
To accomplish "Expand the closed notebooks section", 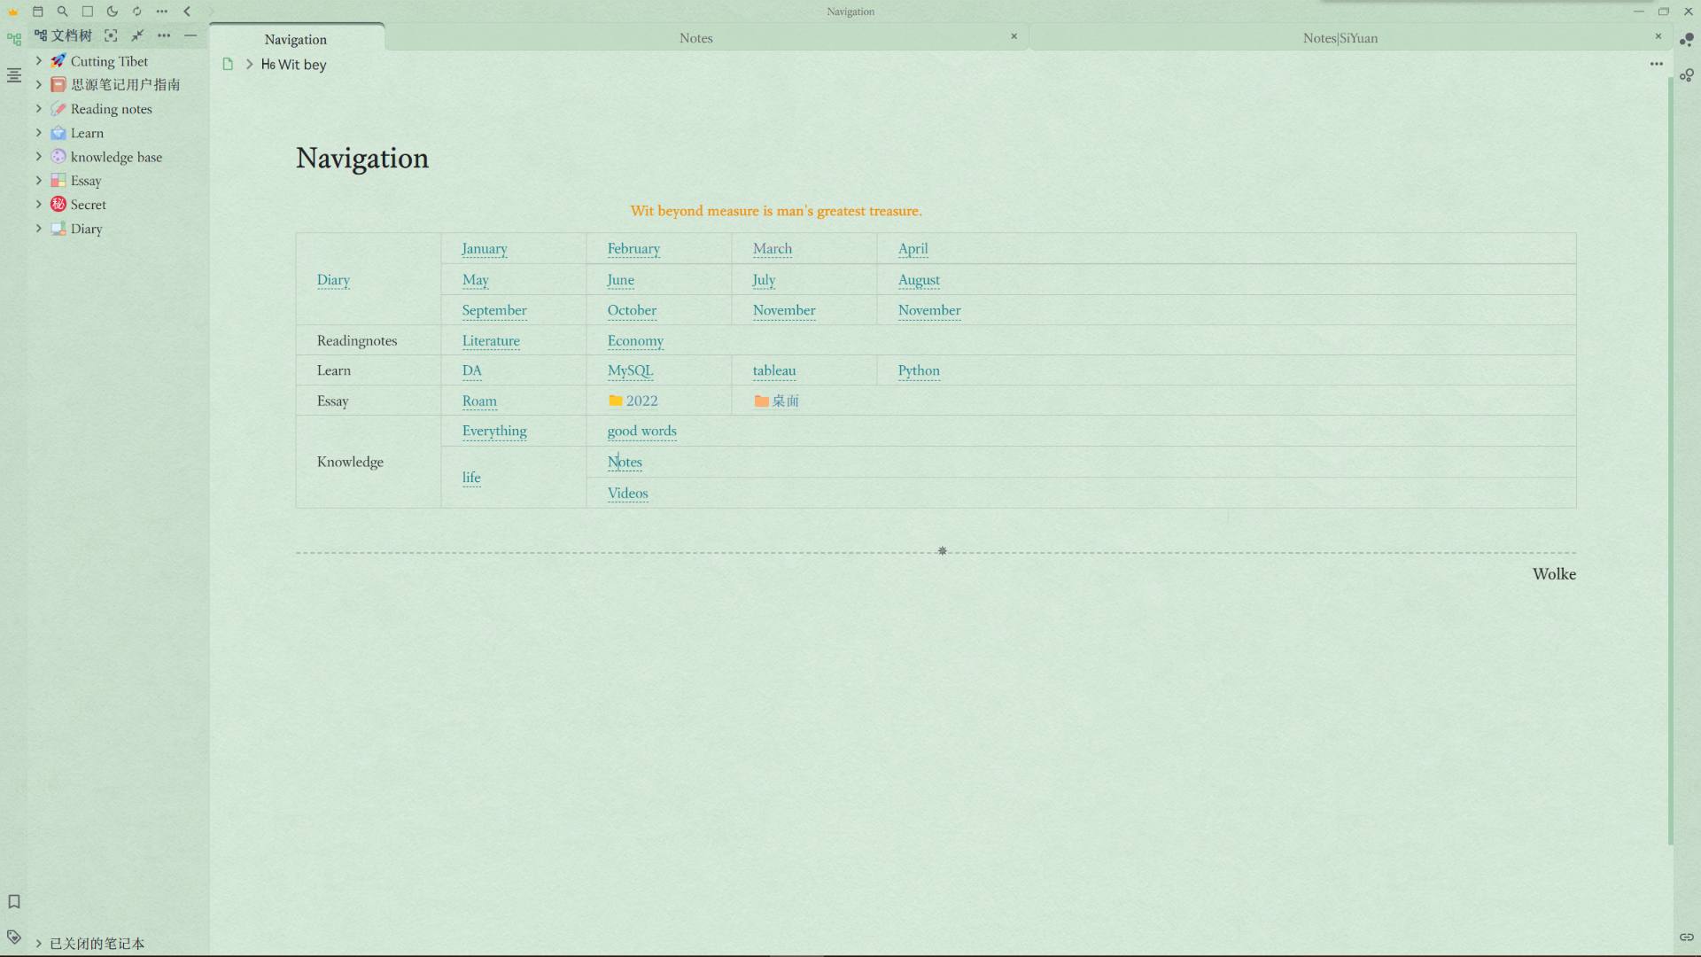I will (38, 944).
